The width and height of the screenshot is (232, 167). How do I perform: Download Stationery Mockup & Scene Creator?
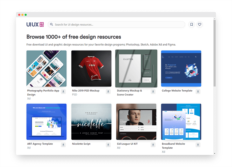point(153,91)
